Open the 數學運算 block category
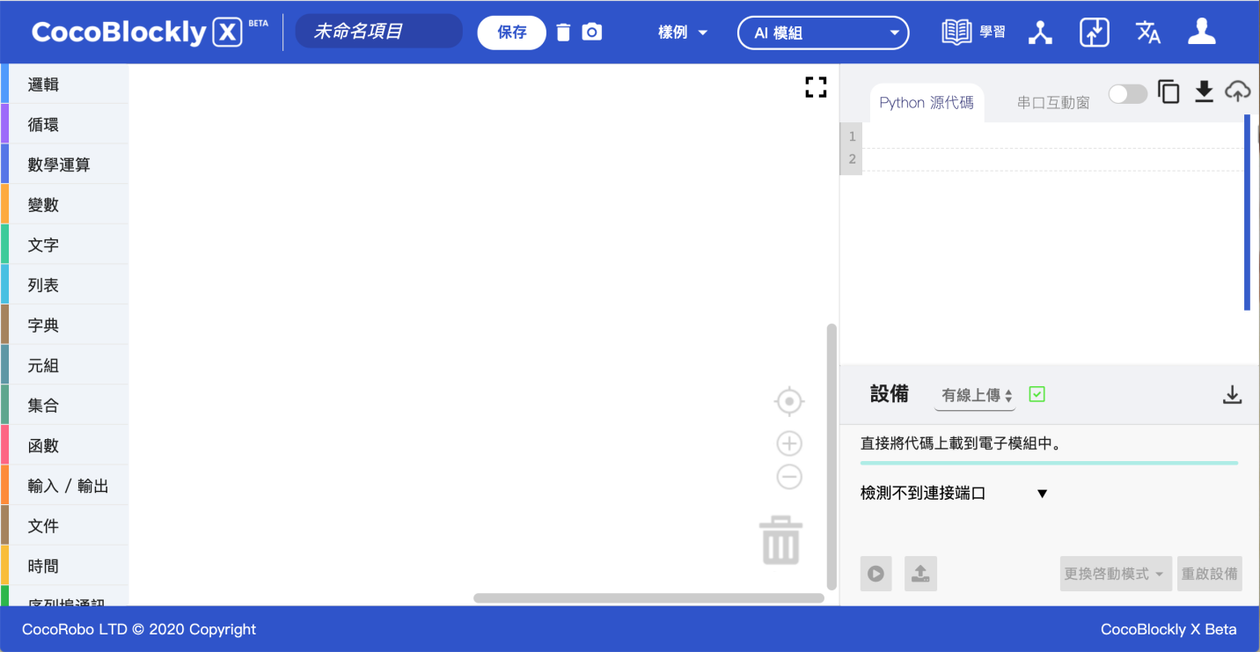Screen dimensions: 1260x652 click(66, 165)
